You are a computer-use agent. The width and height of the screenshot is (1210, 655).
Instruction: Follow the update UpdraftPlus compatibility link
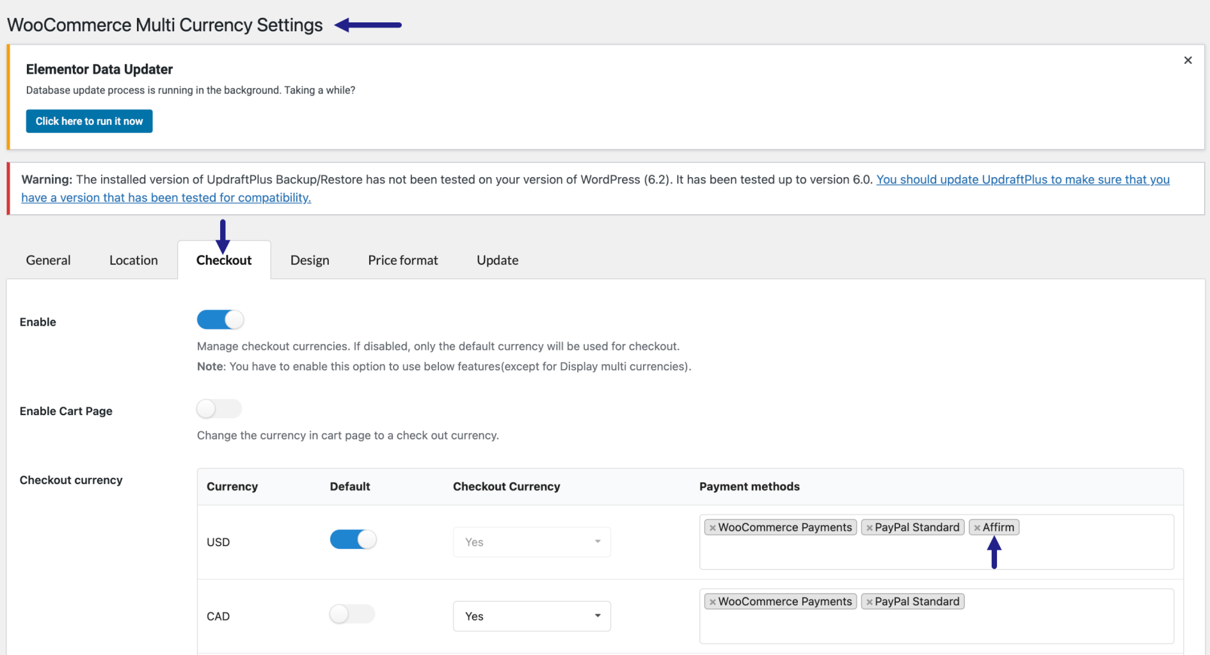tap(1022, 180)
